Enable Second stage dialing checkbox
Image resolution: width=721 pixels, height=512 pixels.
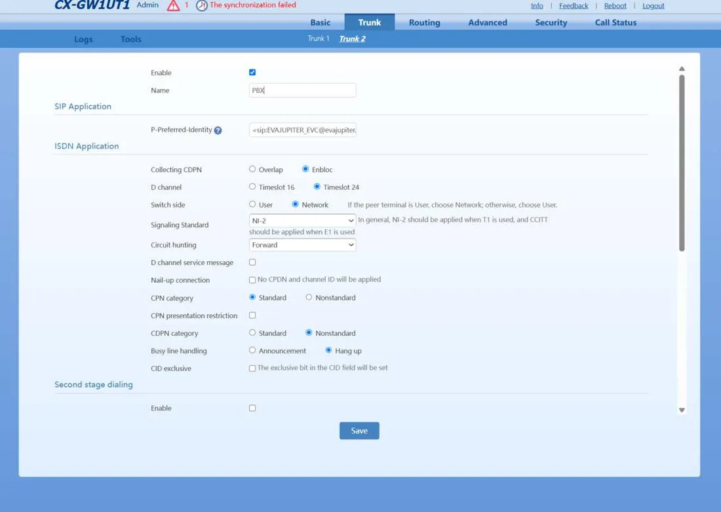(252, 408)
